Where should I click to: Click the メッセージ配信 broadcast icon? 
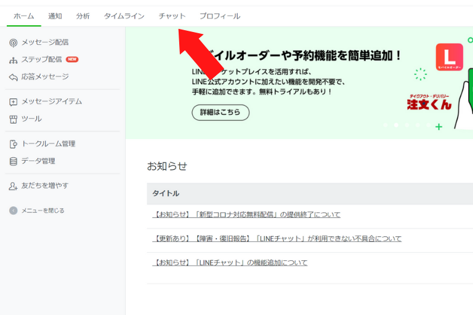tap(14, 43)
